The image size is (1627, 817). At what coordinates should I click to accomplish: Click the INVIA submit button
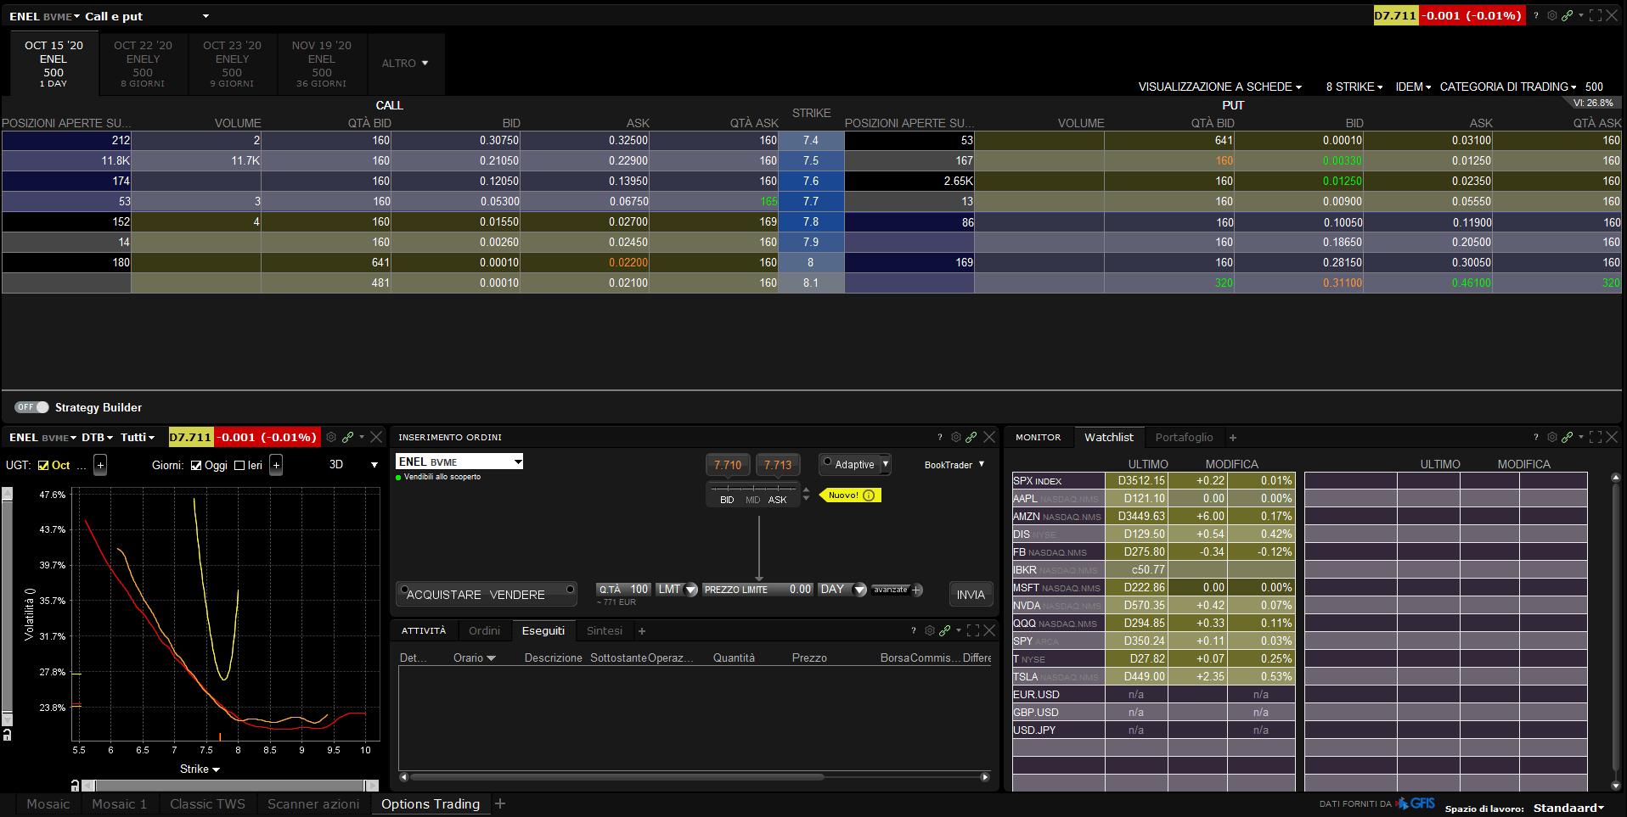coord(971,595)
